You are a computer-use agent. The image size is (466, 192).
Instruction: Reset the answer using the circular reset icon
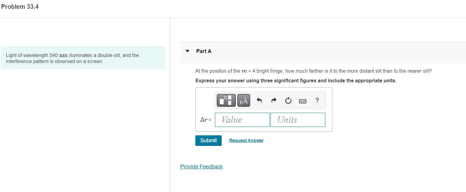pyautogui.click(x=288, y=100)
